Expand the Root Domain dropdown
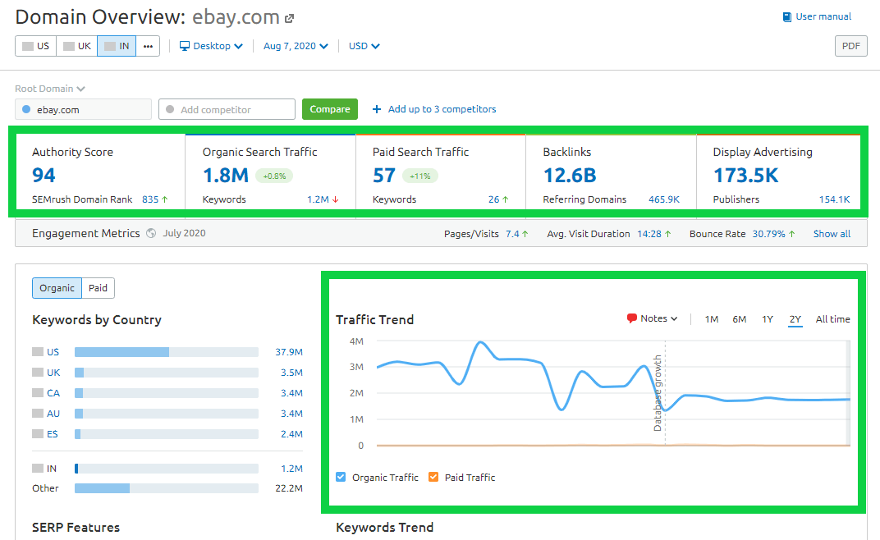Screen dimensions: 880x540 (50, 89)
